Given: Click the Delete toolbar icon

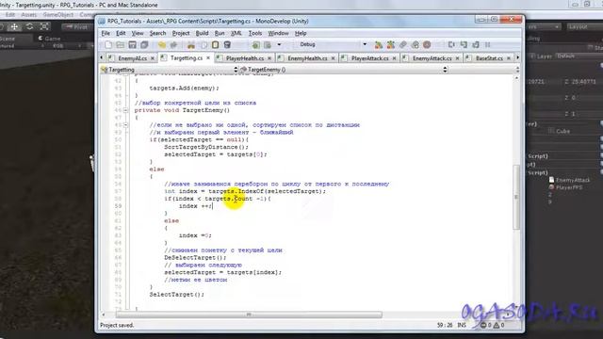Looking at the screenshot, I should tap(227, 45).
